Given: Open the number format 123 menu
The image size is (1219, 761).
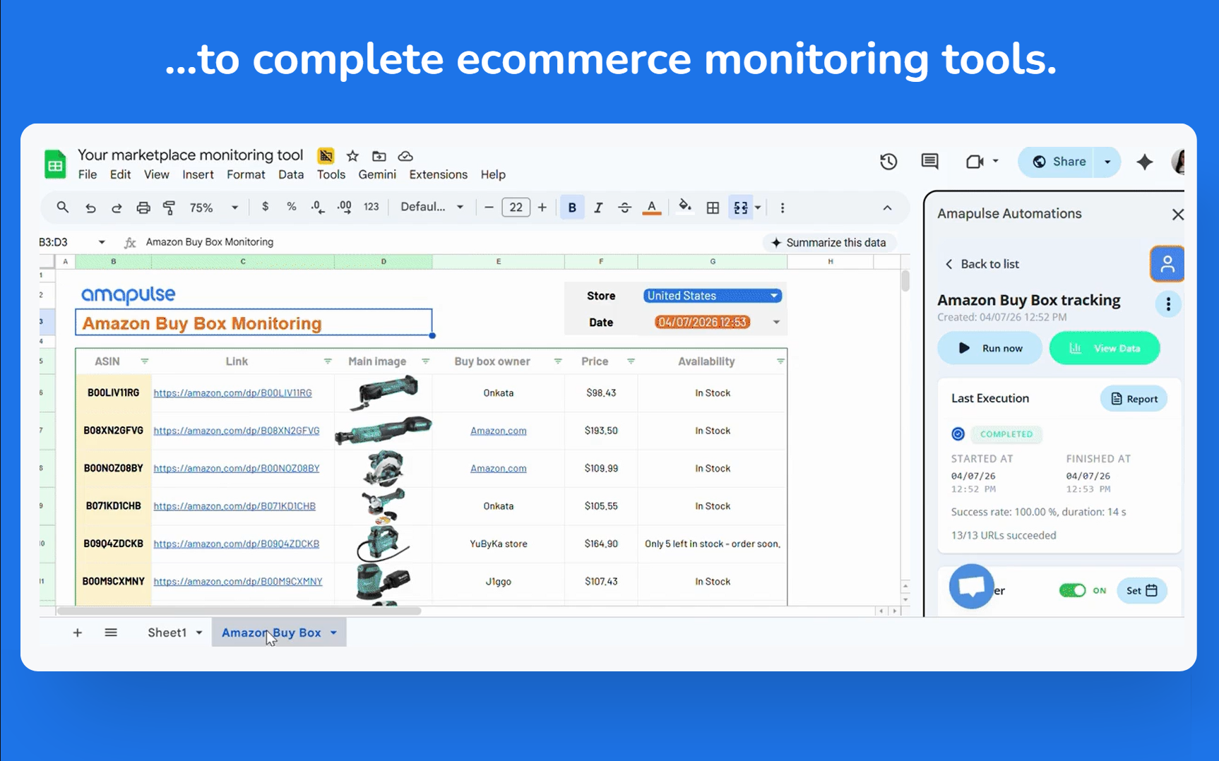Looking at the screenshot, I should click(371, 207).
